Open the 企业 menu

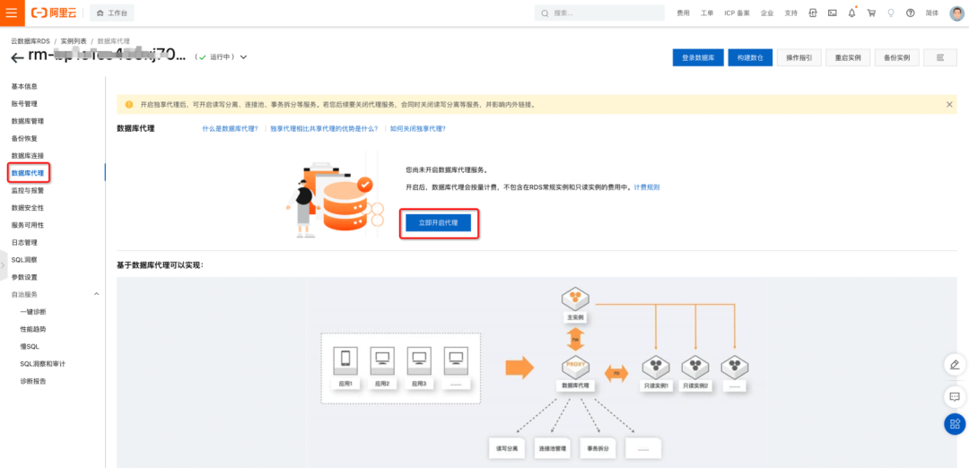coord(767,13)
